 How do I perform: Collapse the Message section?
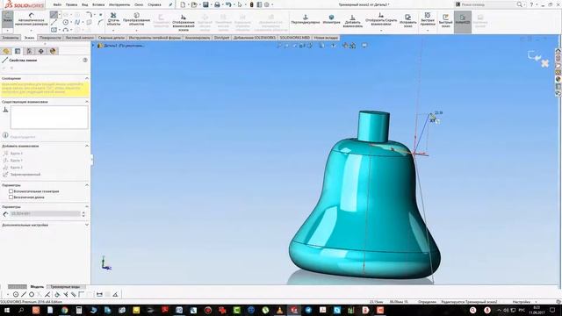[x=87, y=78]
